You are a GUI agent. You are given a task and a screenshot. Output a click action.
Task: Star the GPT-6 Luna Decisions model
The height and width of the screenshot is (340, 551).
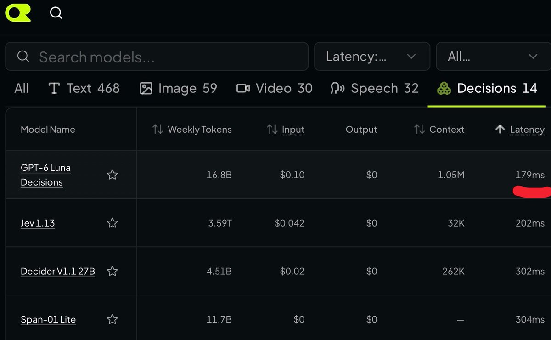[x=112, y=175]
